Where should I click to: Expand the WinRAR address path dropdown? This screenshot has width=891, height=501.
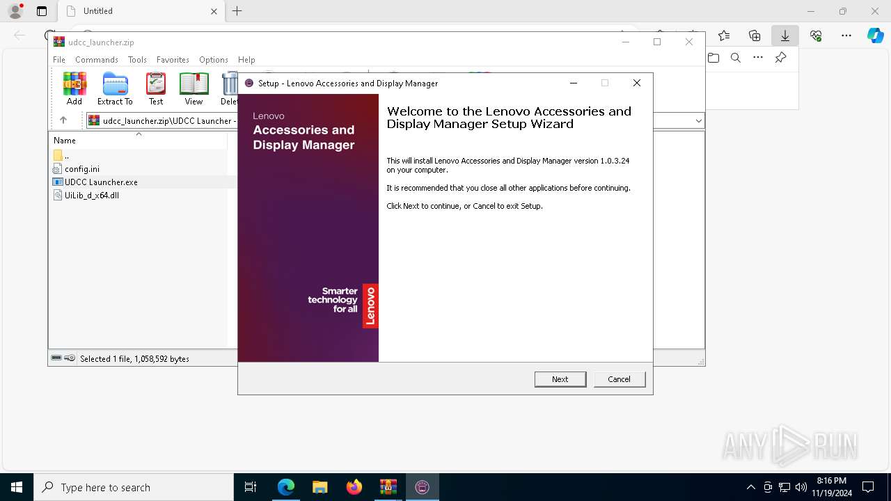tap(699, 121)
